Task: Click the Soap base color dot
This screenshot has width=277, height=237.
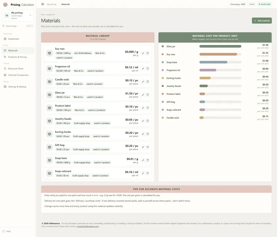Action: click(x=162, y=62)
